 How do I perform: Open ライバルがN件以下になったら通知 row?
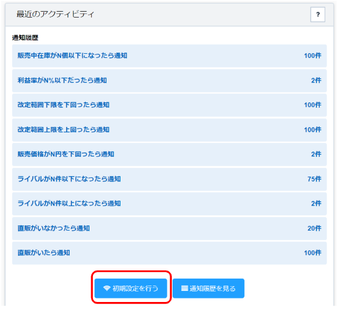click(170, 179)
